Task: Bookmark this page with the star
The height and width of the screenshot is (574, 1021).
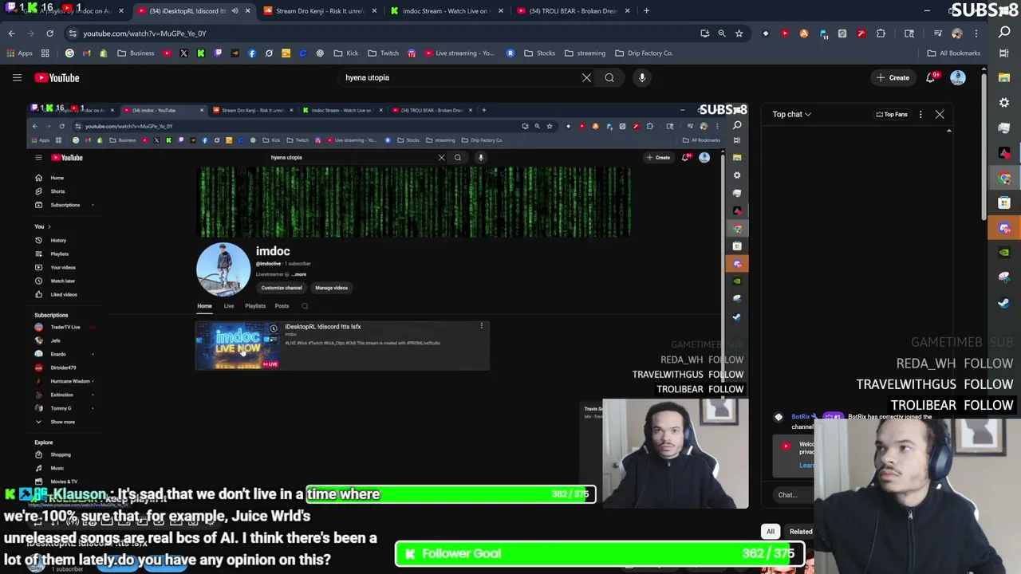Action: pyautogui.click(x=739, y=33)
